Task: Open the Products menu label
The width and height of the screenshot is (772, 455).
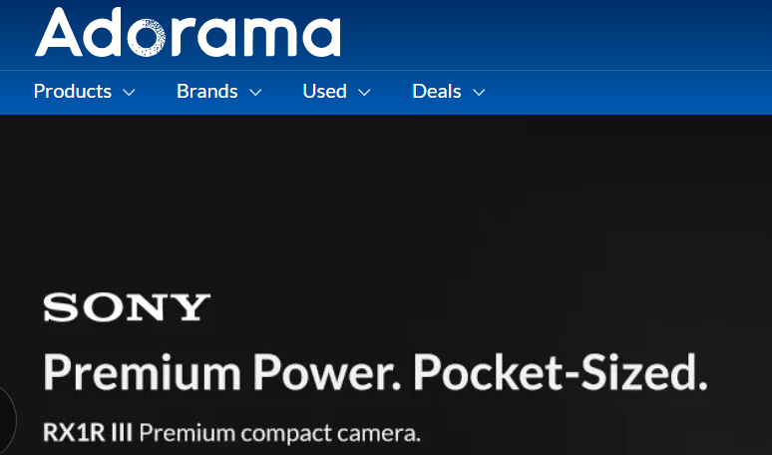Action: [73, 91]
